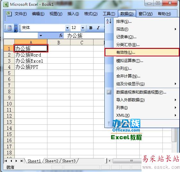Click the Excel workbook icon in menu bar
This screenshot has width=180, height=172.
tap(9, 14)
